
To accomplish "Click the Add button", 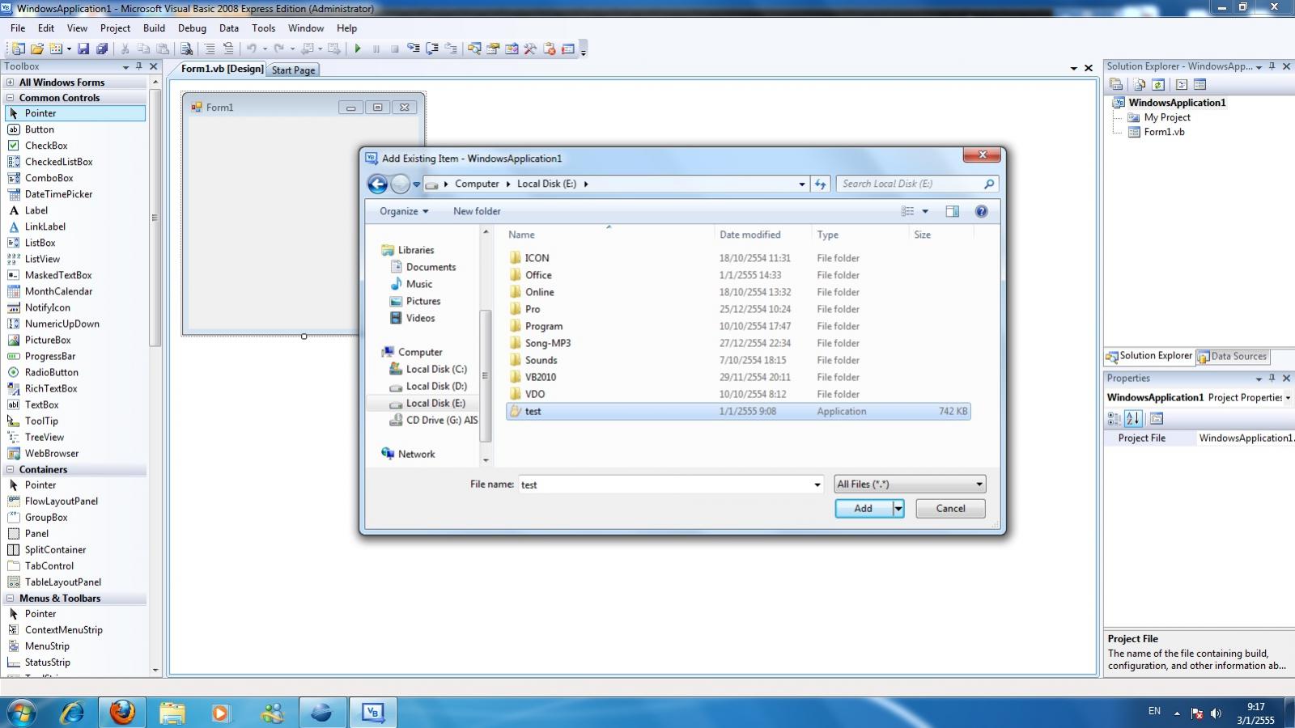I will click(864, 508).
